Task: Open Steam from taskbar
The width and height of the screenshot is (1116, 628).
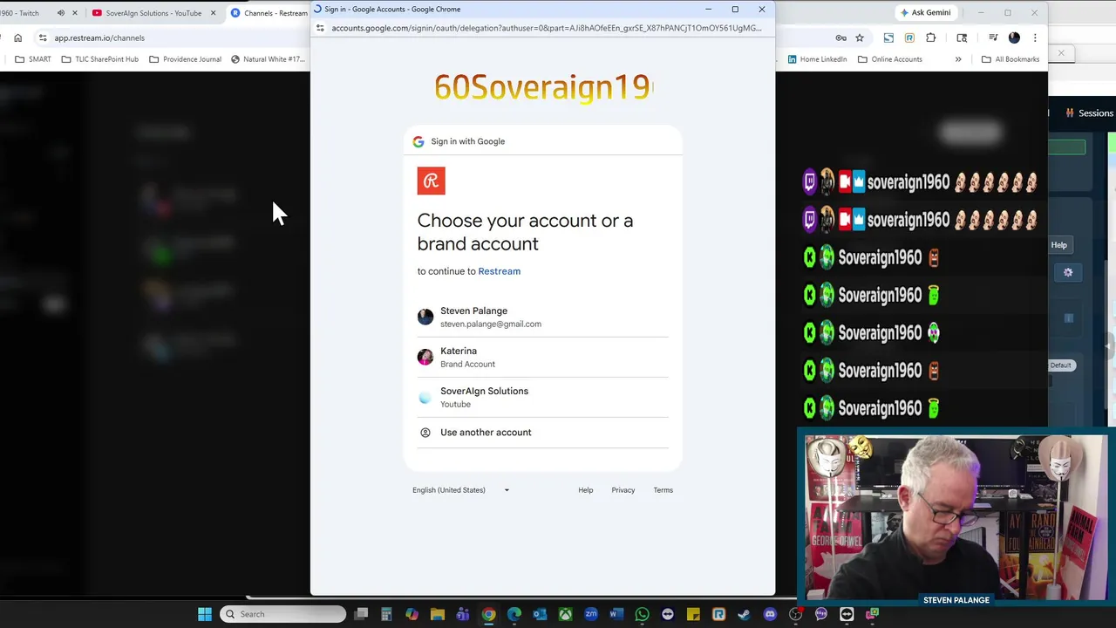Action: pos(744,614)
